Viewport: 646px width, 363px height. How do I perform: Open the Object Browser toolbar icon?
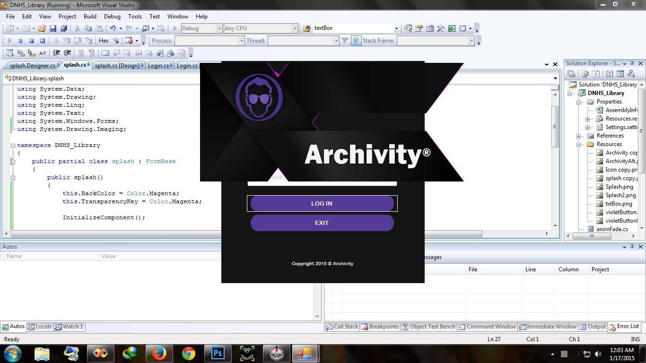[430, 28]
